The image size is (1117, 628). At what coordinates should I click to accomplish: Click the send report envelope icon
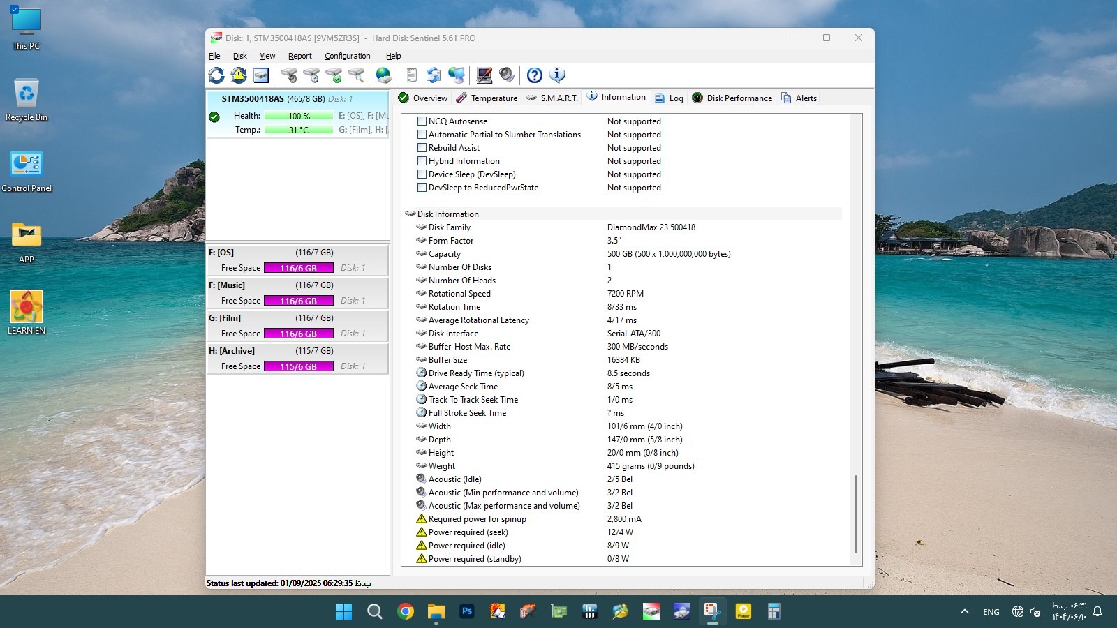click(434, 75)
